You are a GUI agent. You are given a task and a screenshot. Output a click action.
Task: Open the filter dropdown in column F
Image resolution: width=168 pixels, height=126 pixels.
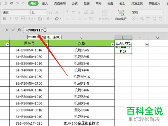tap(147, 45)
